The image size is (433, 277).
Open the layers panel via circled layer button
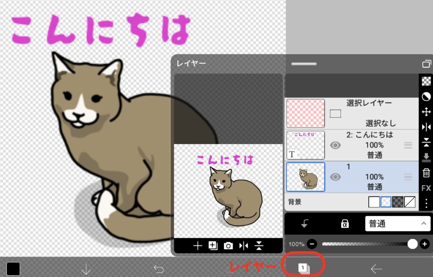click(304, 269)
